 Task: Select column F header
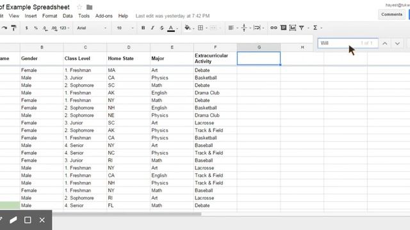(x=215, y=47)
